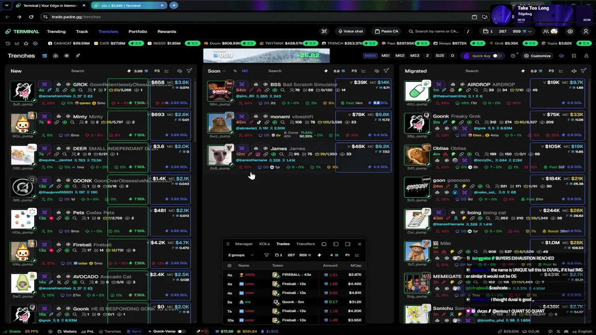
Task: Open the Wallets status bar item
Action: coord(67,331)
